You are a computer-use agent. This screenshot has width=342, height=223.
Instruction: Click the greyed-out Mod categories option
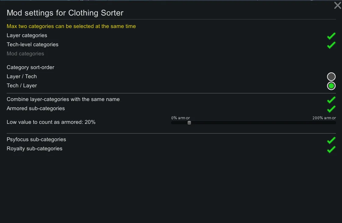[x=25, y=54]
